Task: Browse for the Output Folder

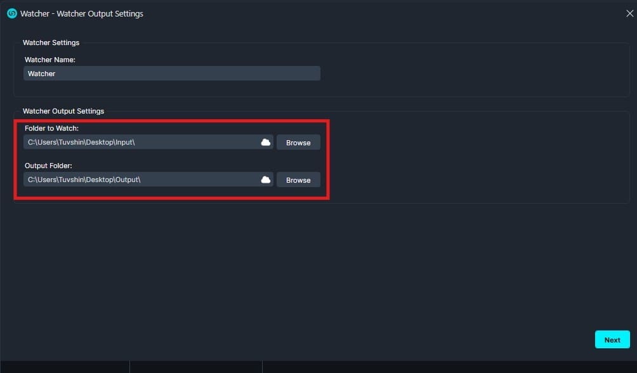Action: click(x=298, y=180)
